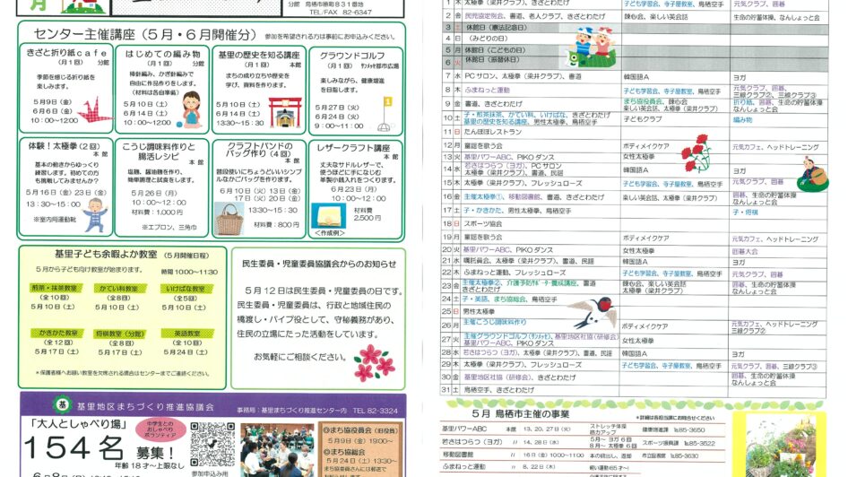Viewport: 848px width, 477px height.
Task: Click the 休館日（こどもの日） calendar row
Action: coord(636,50)
